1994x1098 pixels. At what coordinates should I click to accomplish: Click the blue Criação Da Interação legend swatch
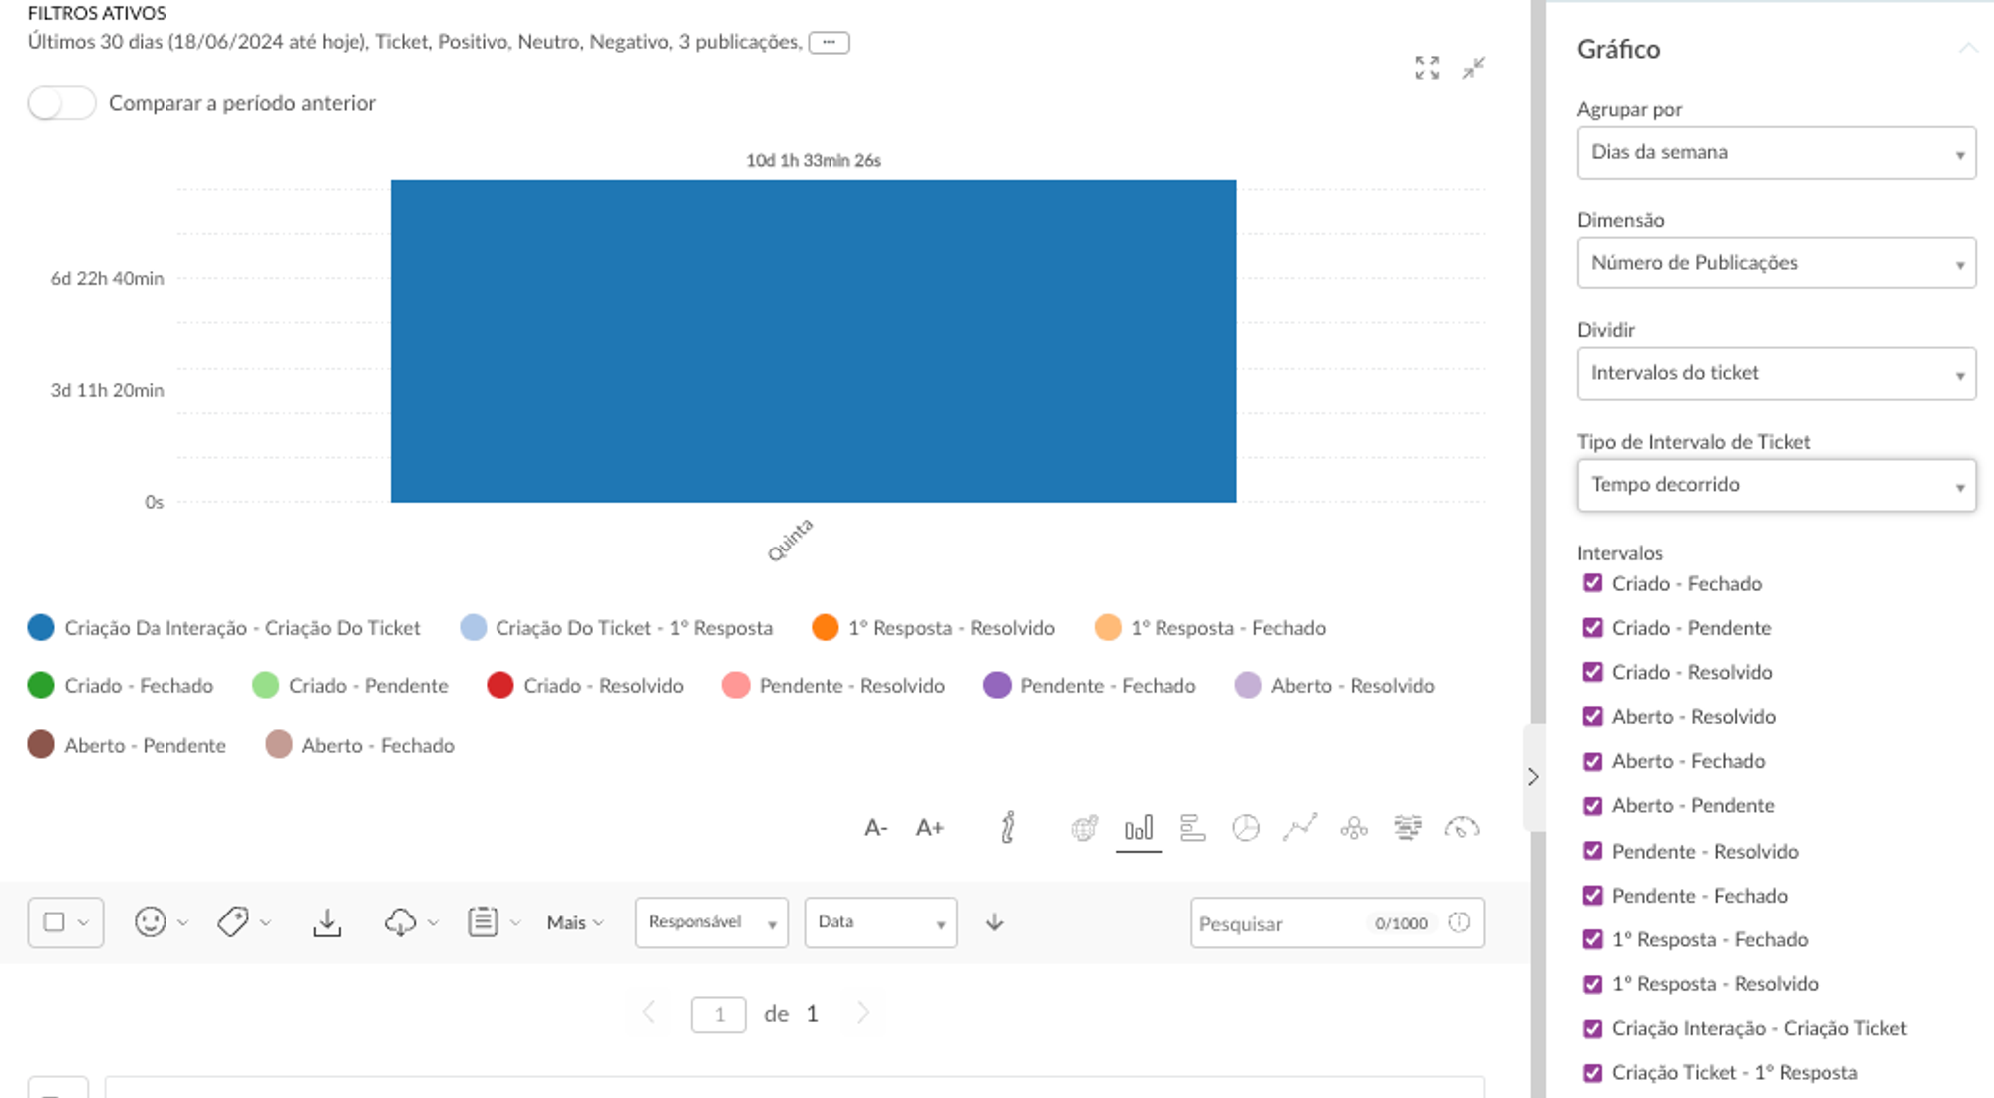click(41, 628)
